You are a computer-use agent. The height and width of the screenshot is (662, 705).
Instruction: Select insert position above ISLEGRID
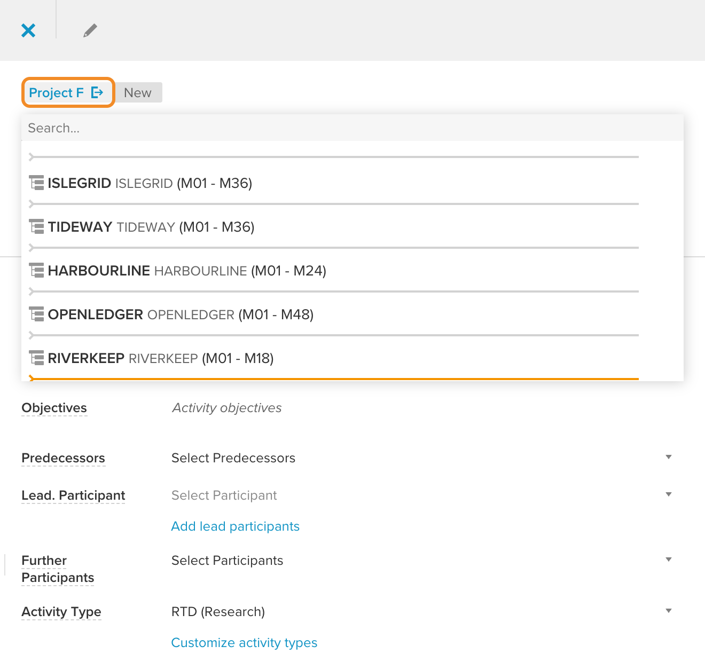pos(334,157)
